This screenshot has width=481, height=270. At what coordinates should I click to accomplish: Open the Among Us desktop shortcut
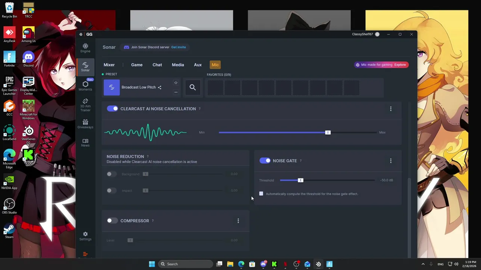29,34
